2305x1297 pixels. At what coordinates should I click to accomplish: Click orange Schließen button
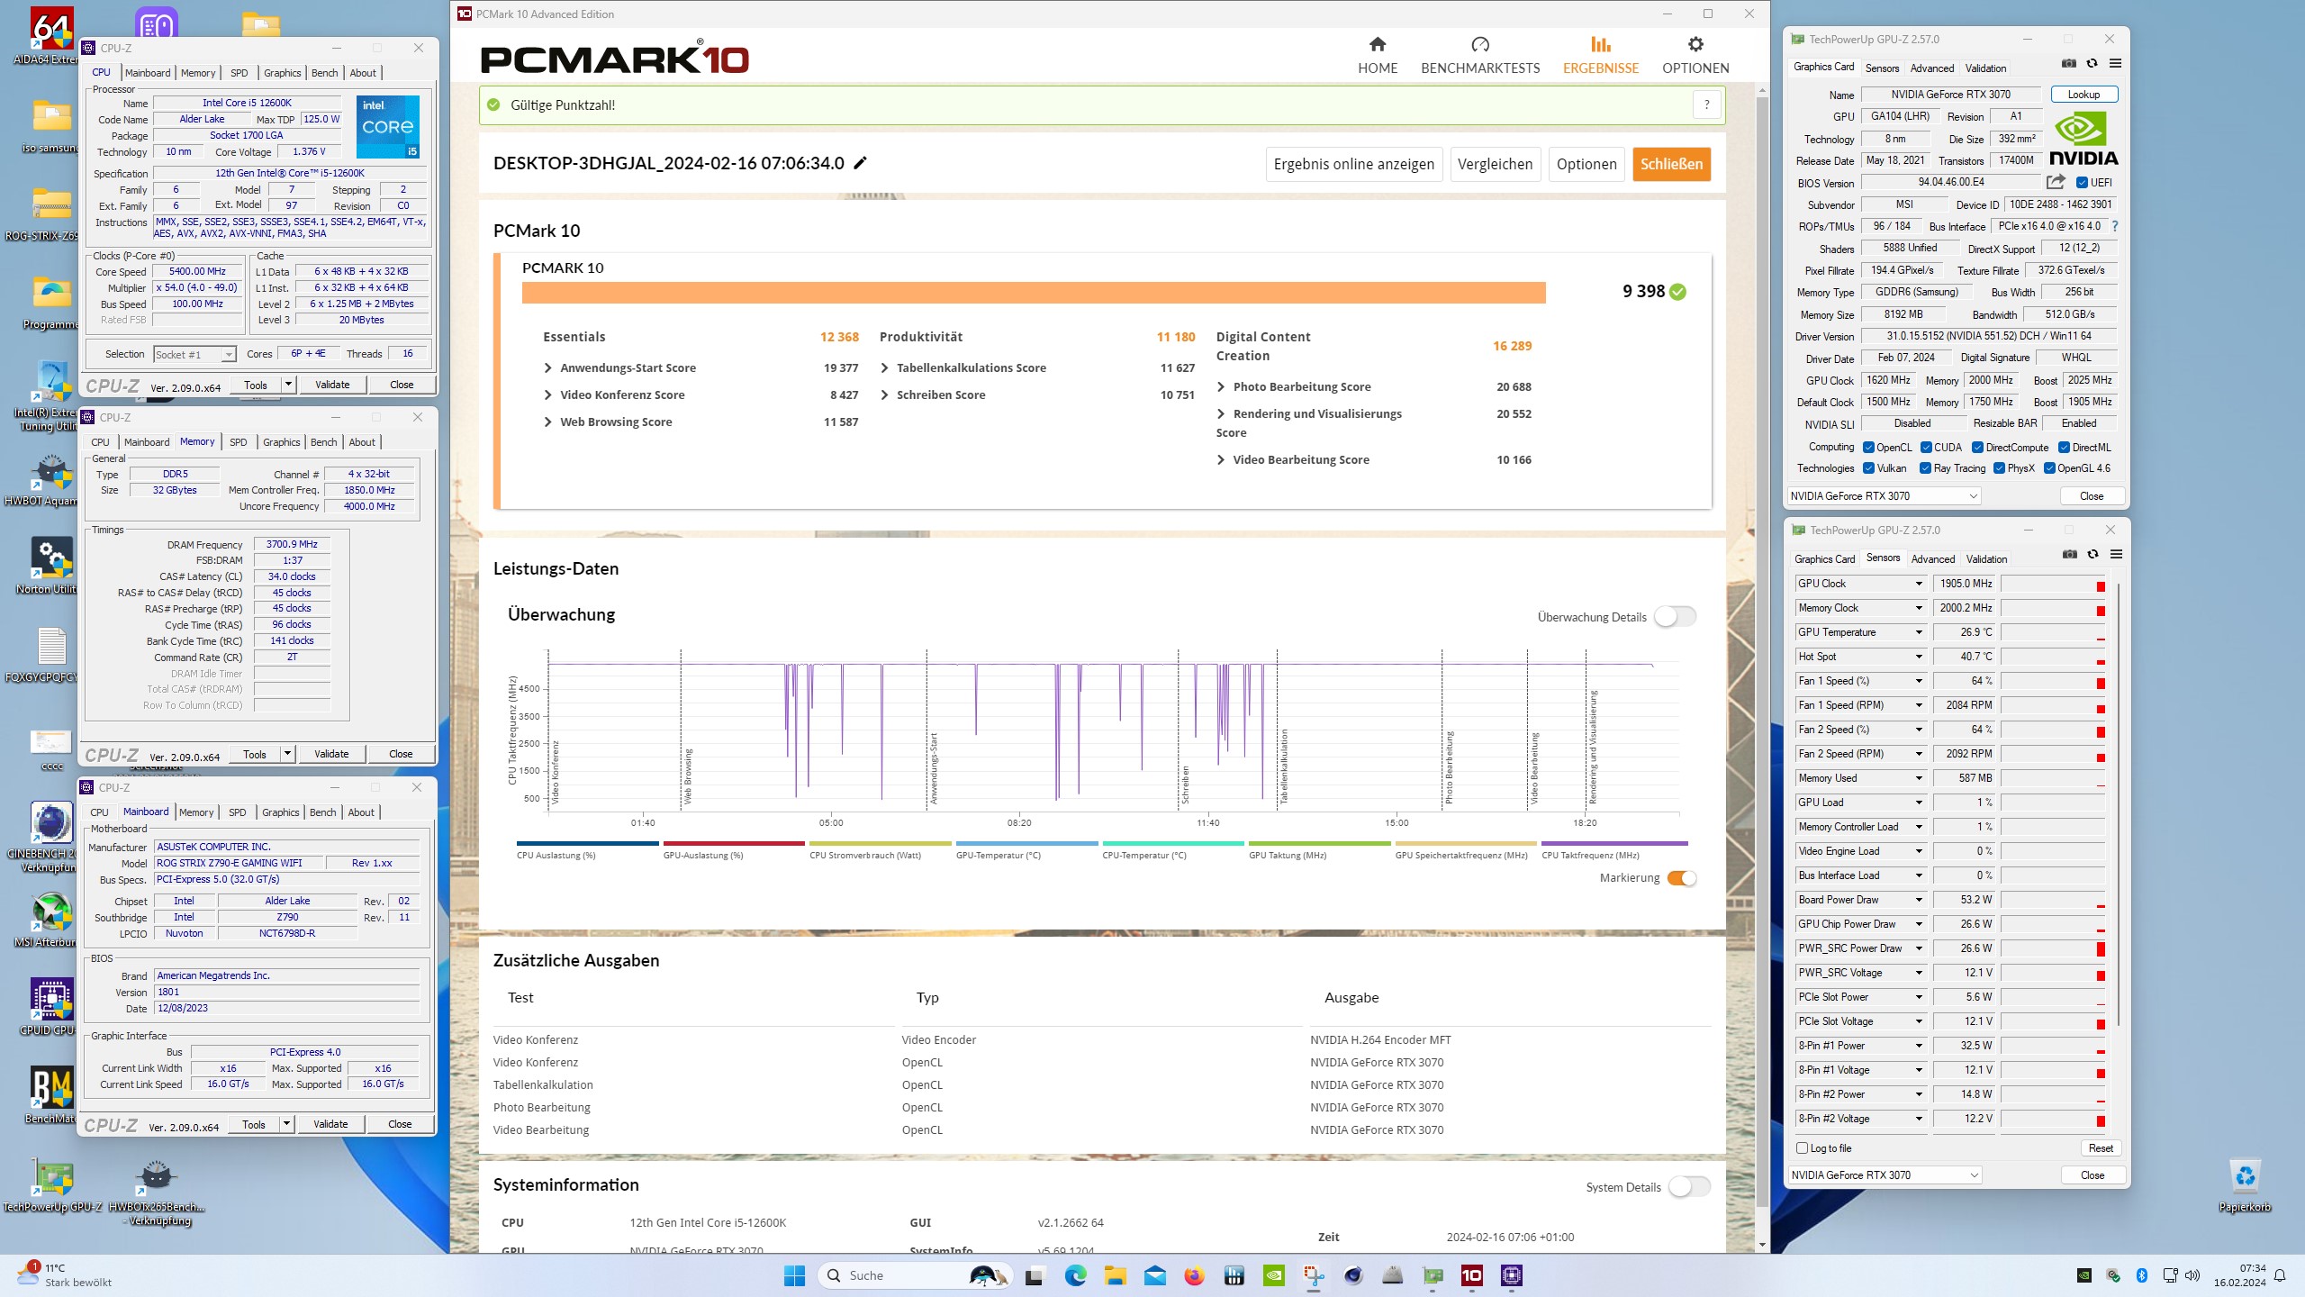1671,164
